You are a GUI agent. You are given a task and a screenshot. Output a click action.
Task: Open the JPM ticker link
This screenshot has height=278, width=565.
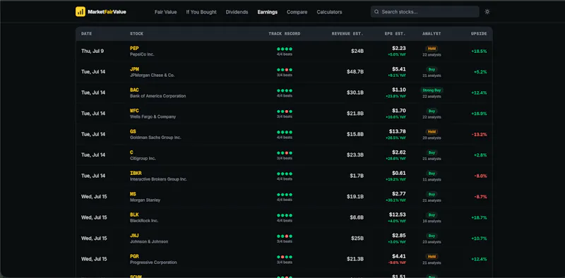coord(134,69)
